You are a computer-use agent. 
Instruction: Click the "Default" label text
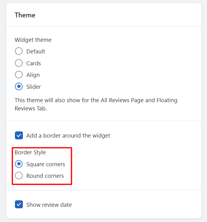[x=36, y=51]
